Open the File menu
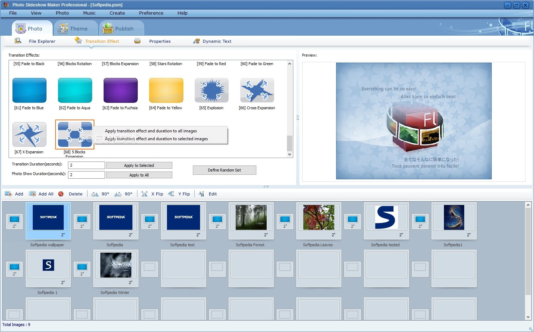534x332 pixels. 13,13
